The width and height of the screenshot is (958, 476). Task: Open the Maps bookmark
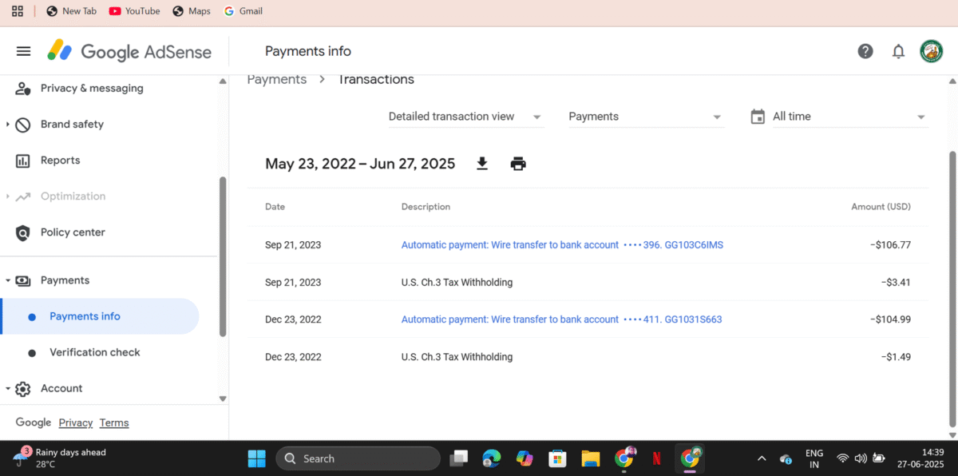192,11
